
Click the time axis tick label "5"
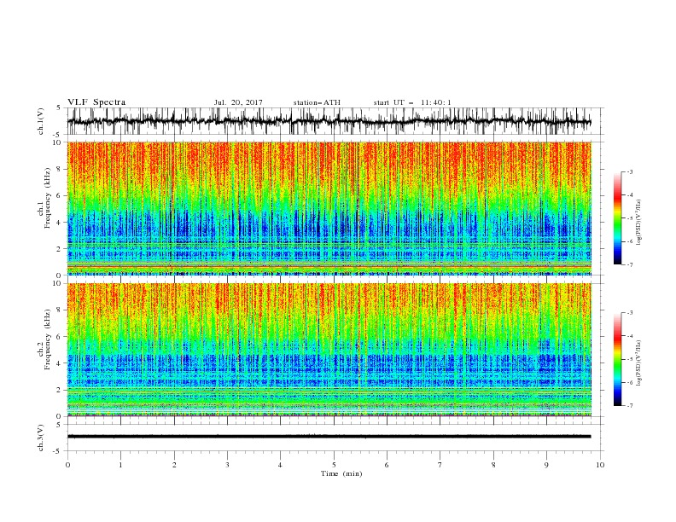coord(334,465)
